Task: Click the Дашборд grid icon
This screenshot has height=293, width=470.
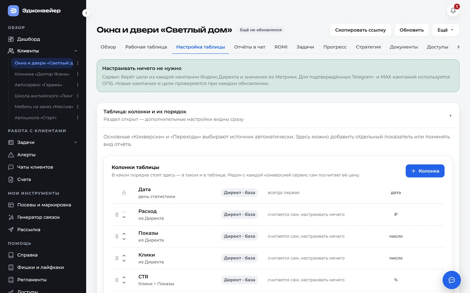Action: (x=11, y=39)
